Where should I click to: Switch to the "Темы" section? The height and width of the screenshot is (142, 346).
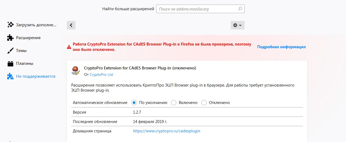point(21,51)
